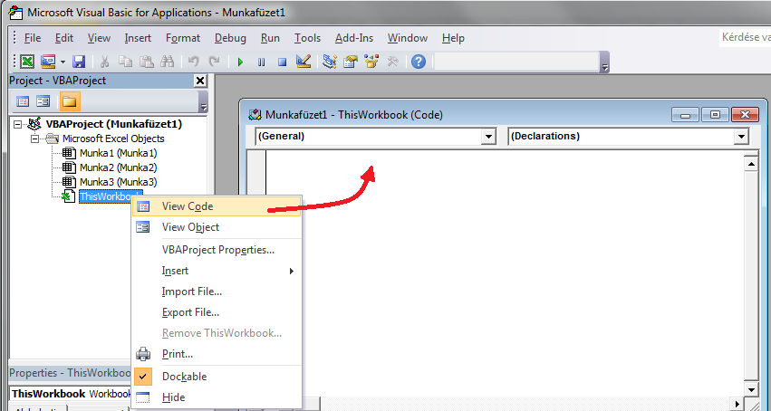
Task: Choose Print... in context menu
Action: (217, 354)
